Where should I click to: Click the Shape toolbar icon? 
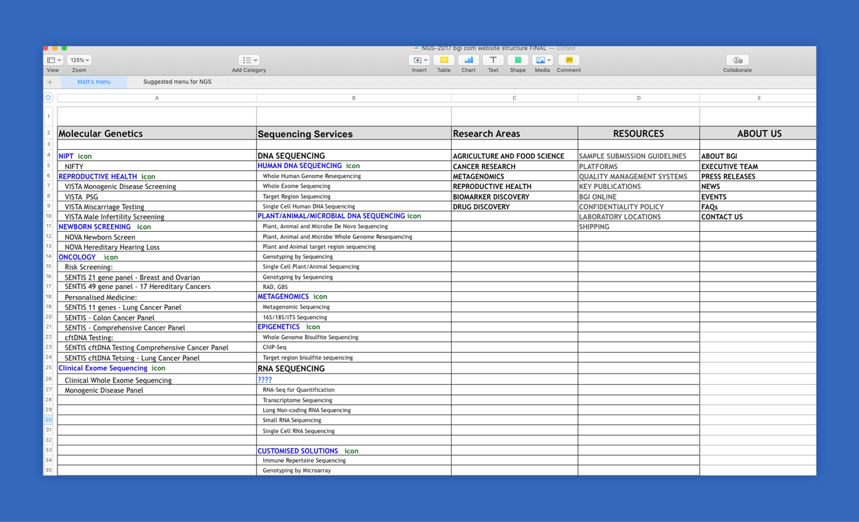(518, 60)
